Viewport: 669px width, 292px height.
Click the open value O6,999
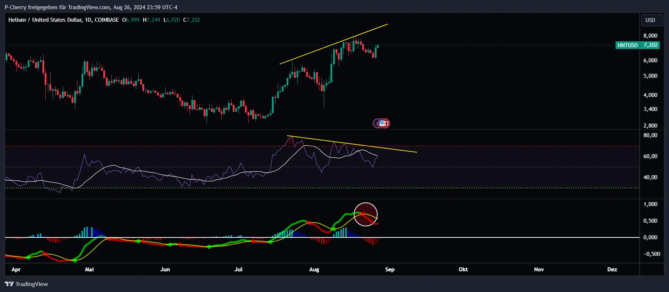(131, 20)
